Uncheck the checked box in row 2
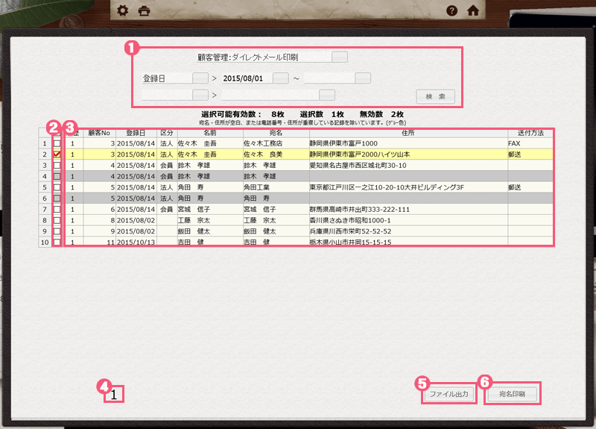 pyautogui.click(x=57, y=154)
